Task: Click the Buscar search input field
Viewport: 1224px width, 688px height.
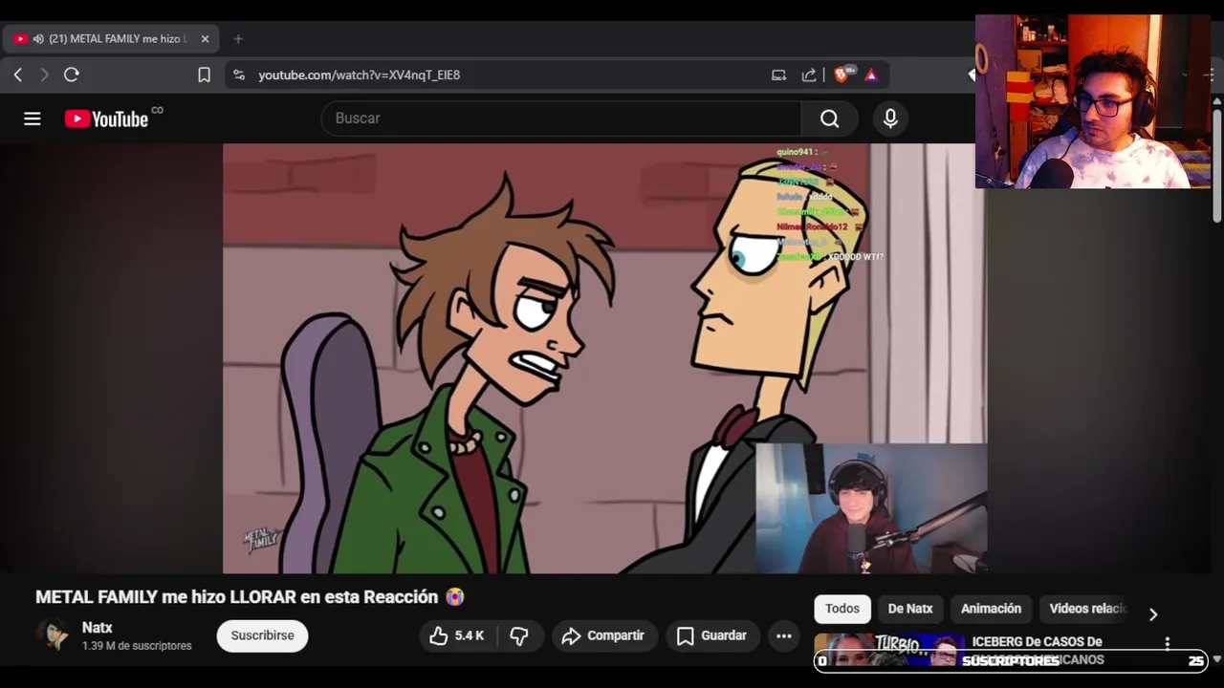Action: (561, 118)
